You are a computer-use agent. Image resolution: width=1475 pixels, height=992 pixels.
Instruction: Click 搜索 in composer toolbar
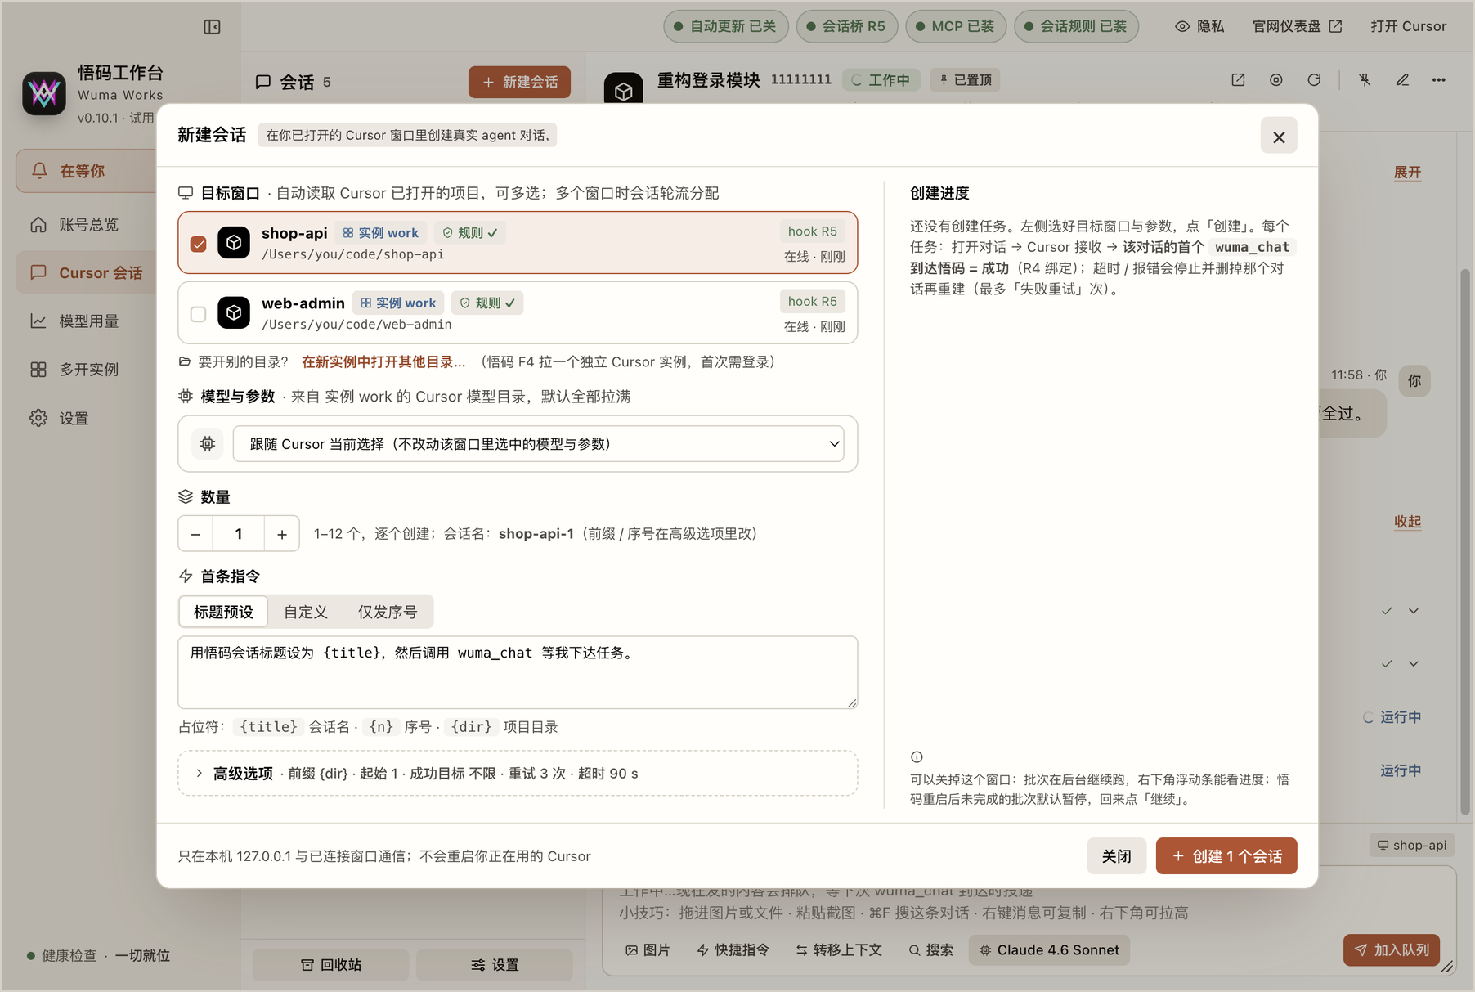931,949
